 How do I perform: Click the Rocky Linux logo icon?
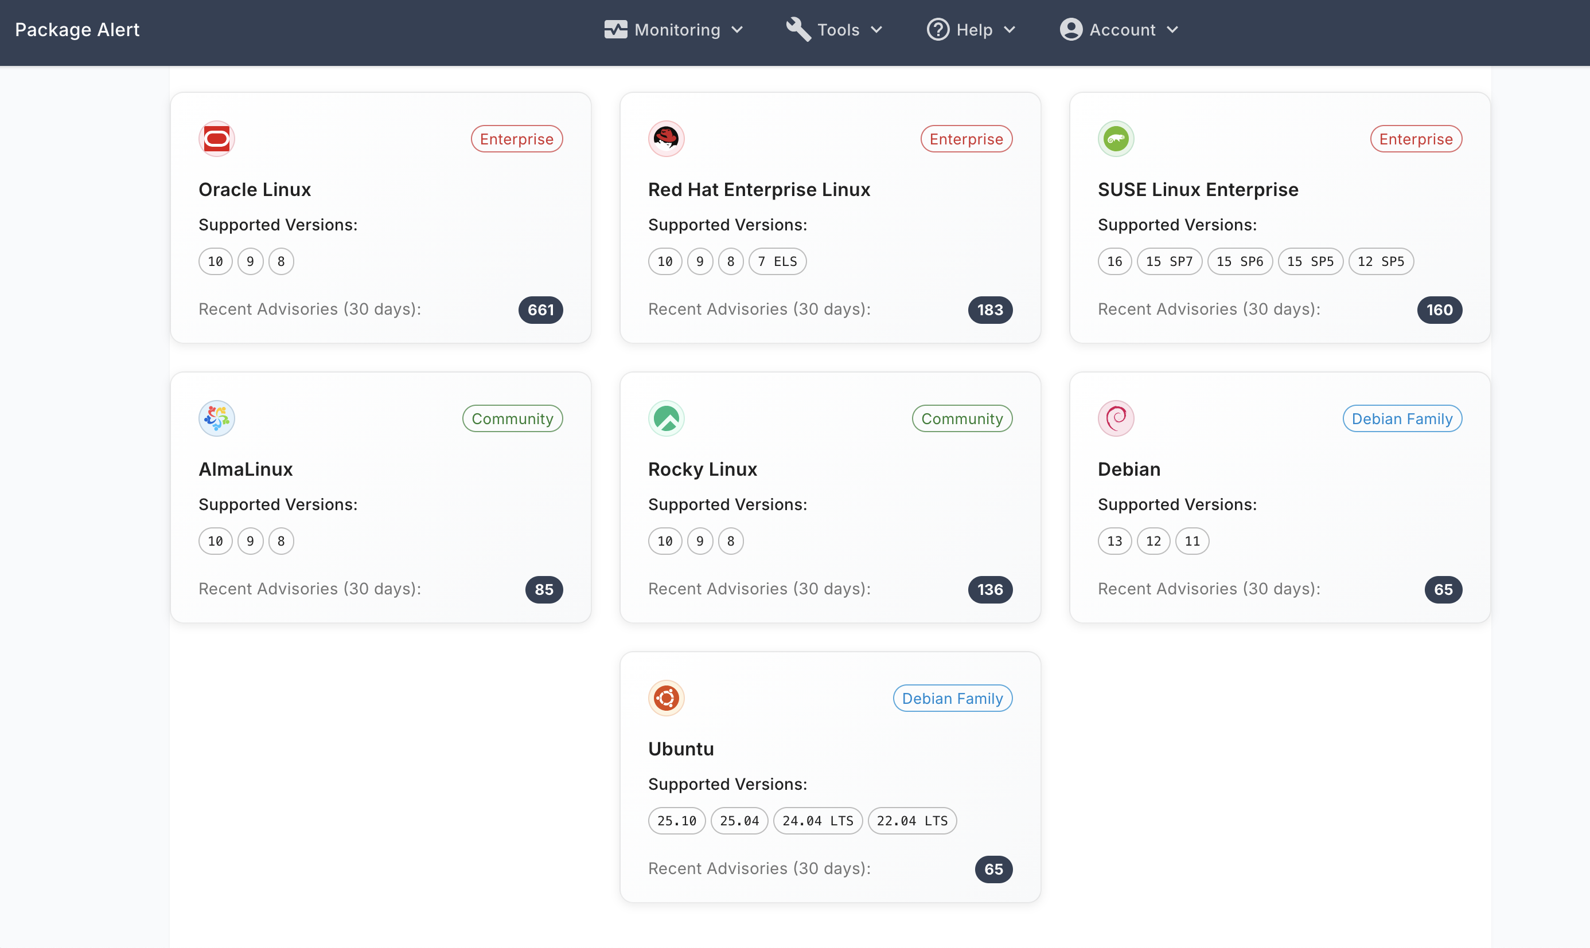click(666, 418)
